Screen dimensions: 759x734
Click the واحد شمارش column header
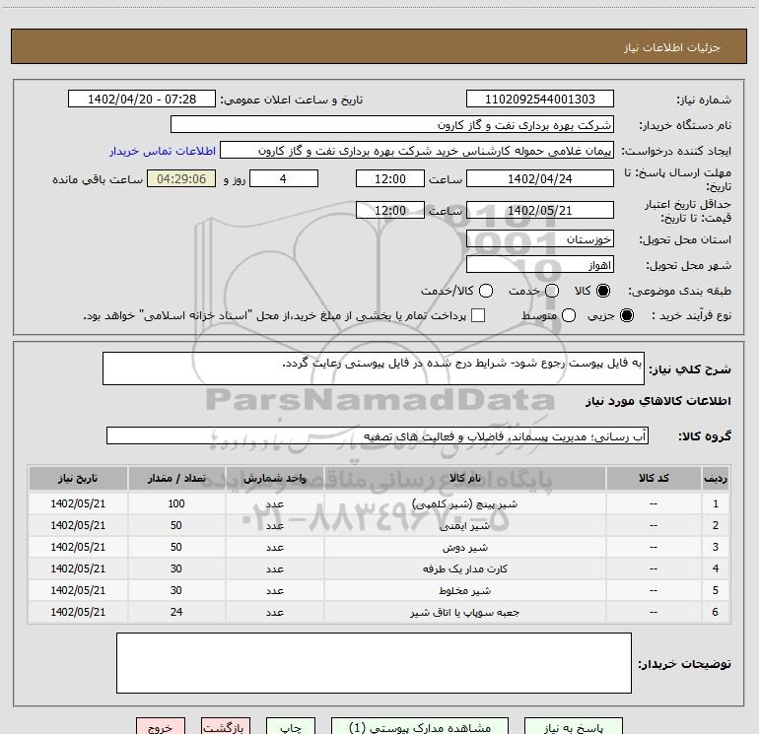[x=274, y=478]
